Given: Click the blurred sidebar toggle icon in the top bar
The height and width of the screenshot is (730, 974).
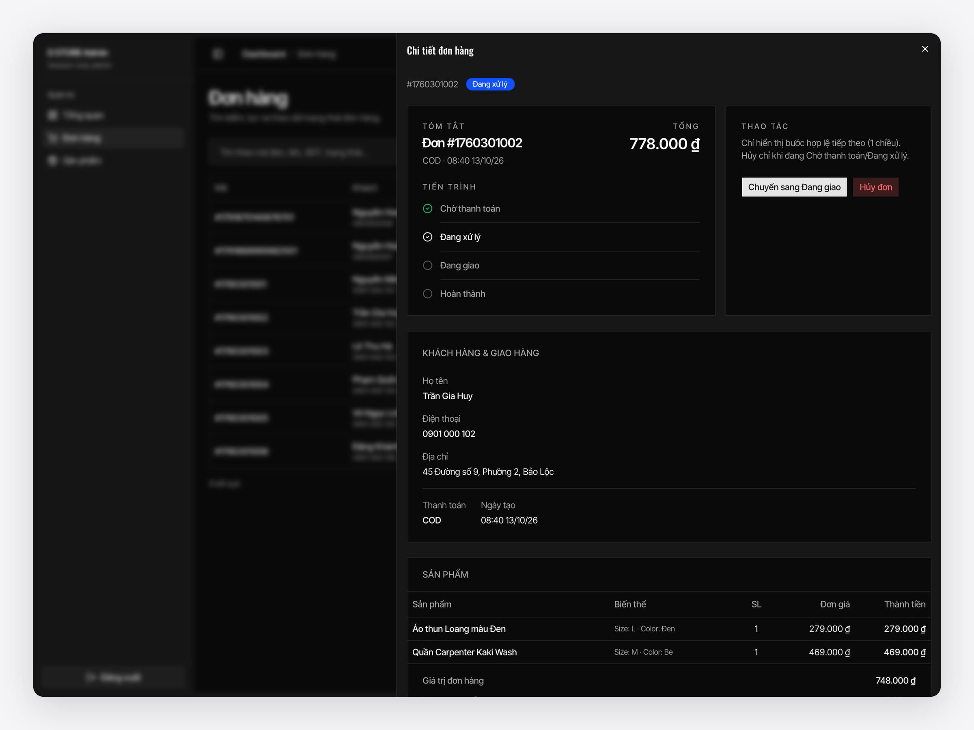Looking at the screenshot, I should point(218,54).
